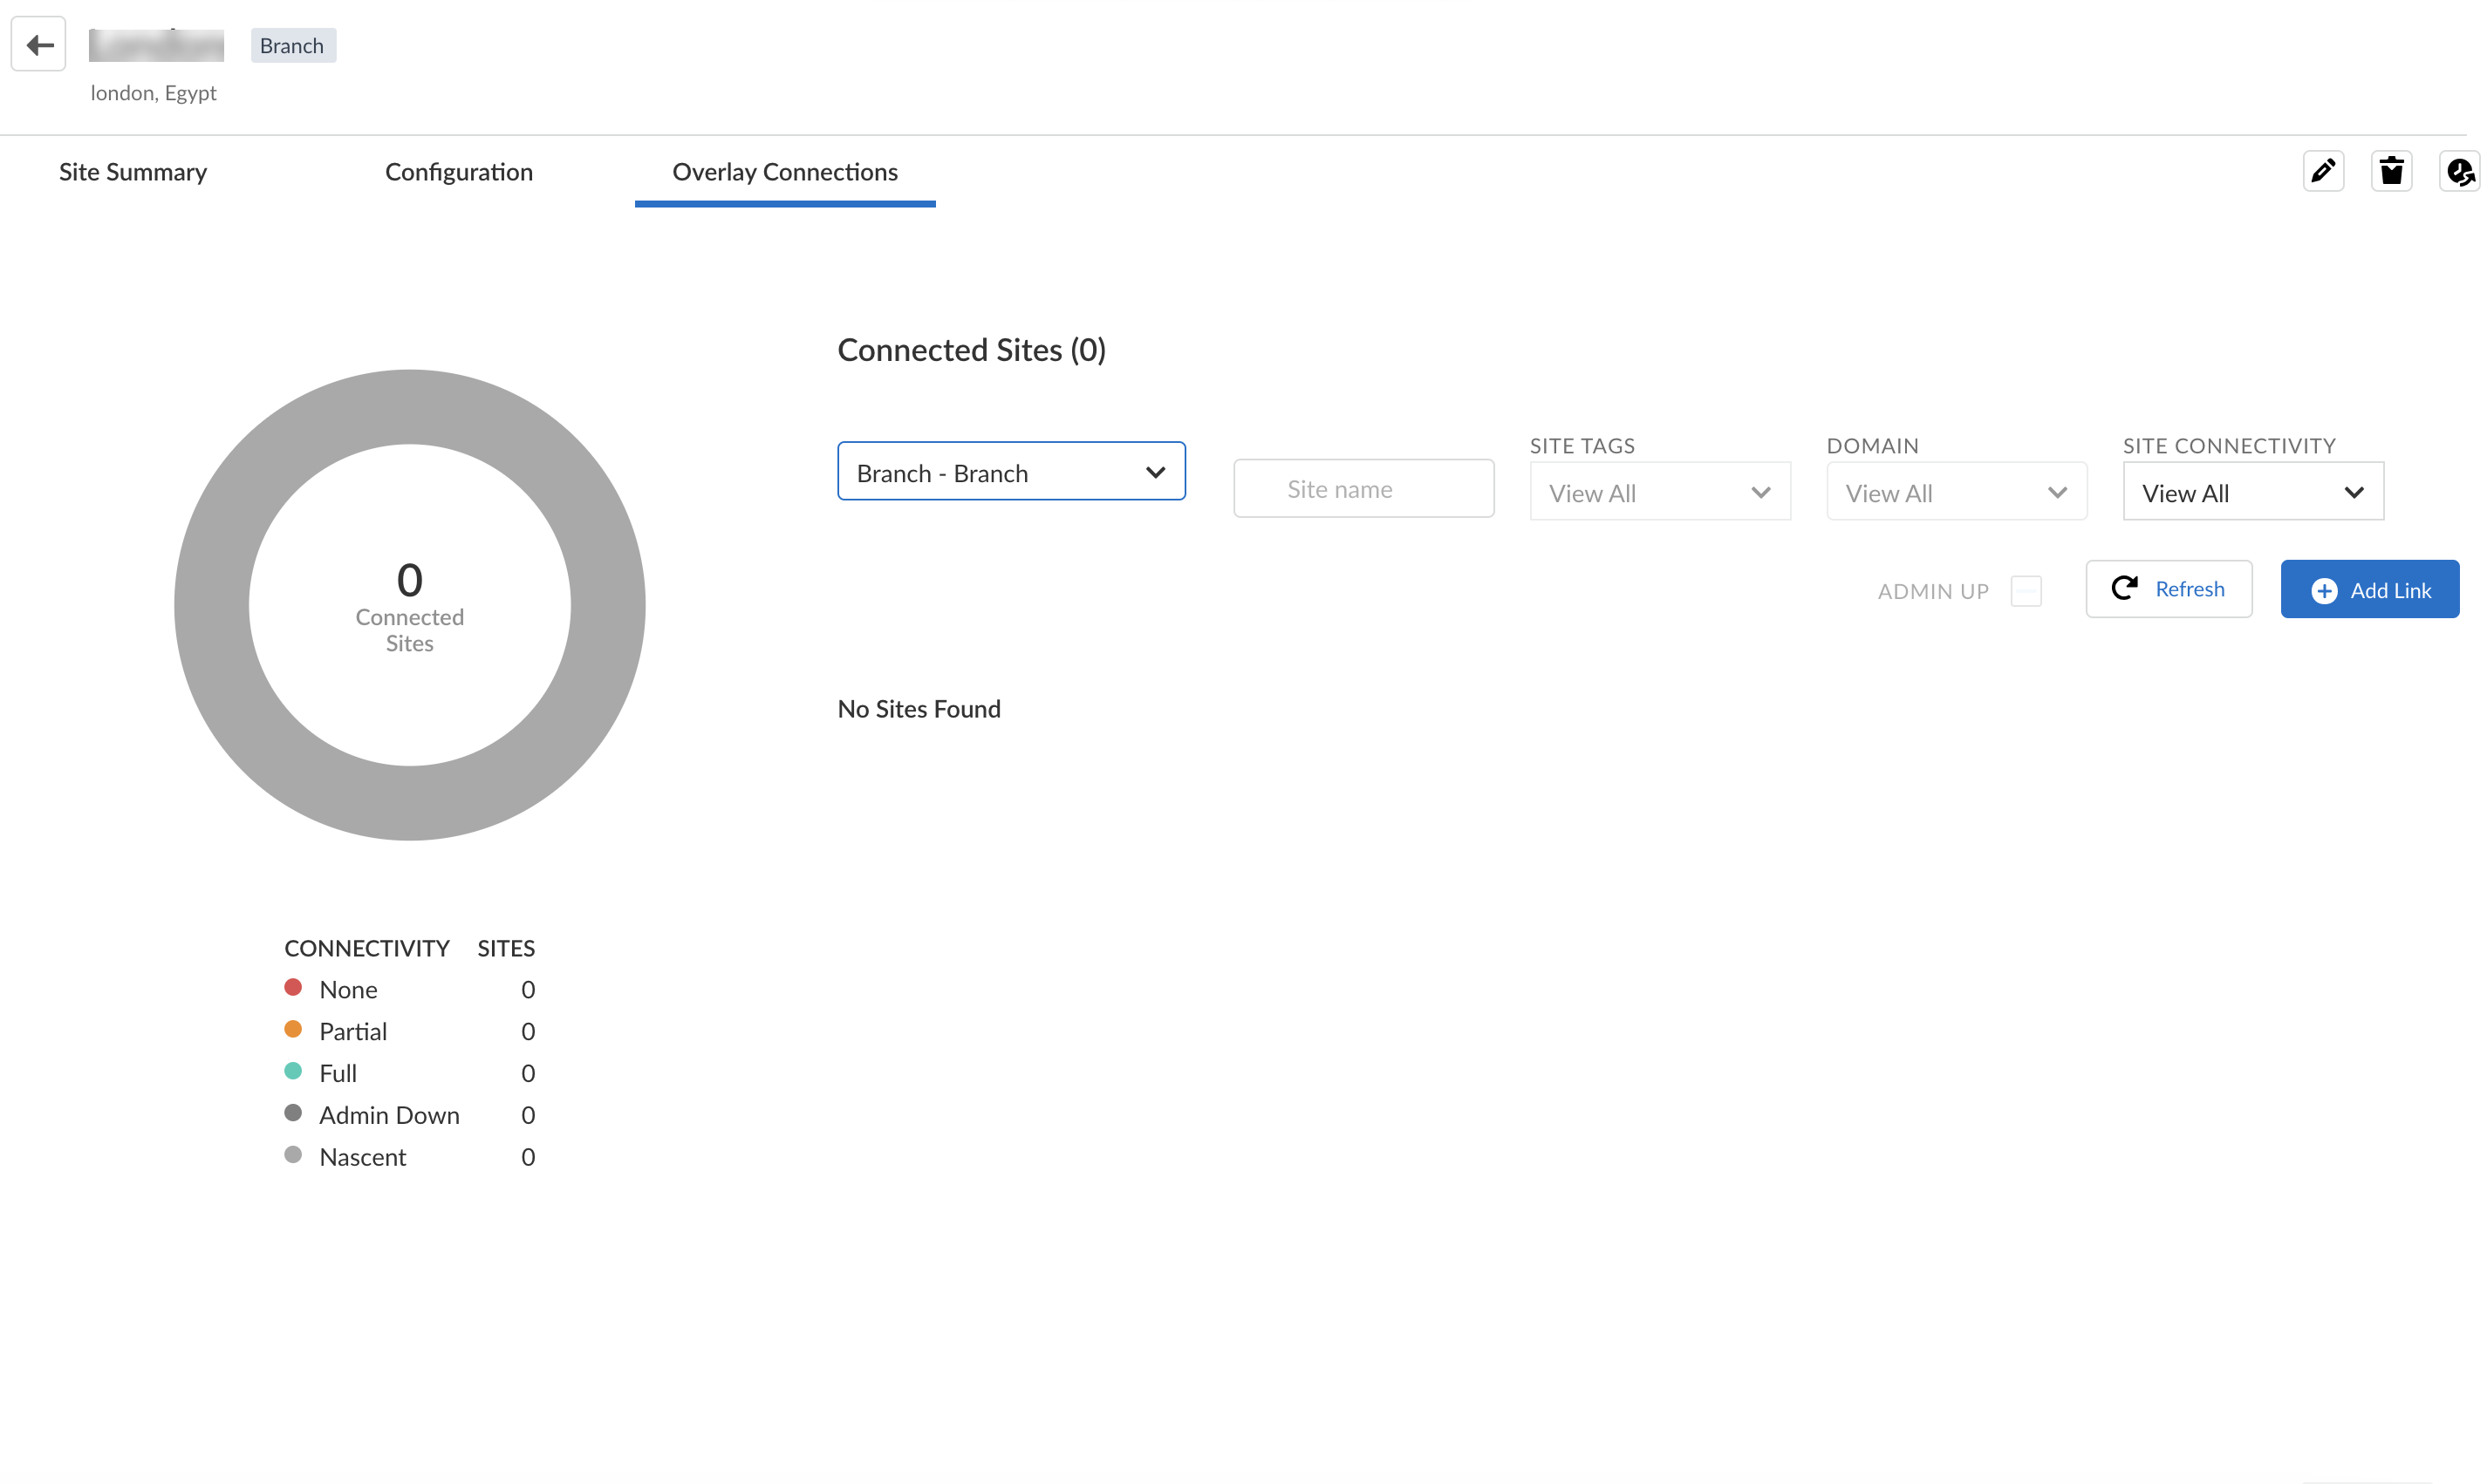Open the Configuration tab
The width and height of the screenshot is (2487, 1484).
pos(458,172)
